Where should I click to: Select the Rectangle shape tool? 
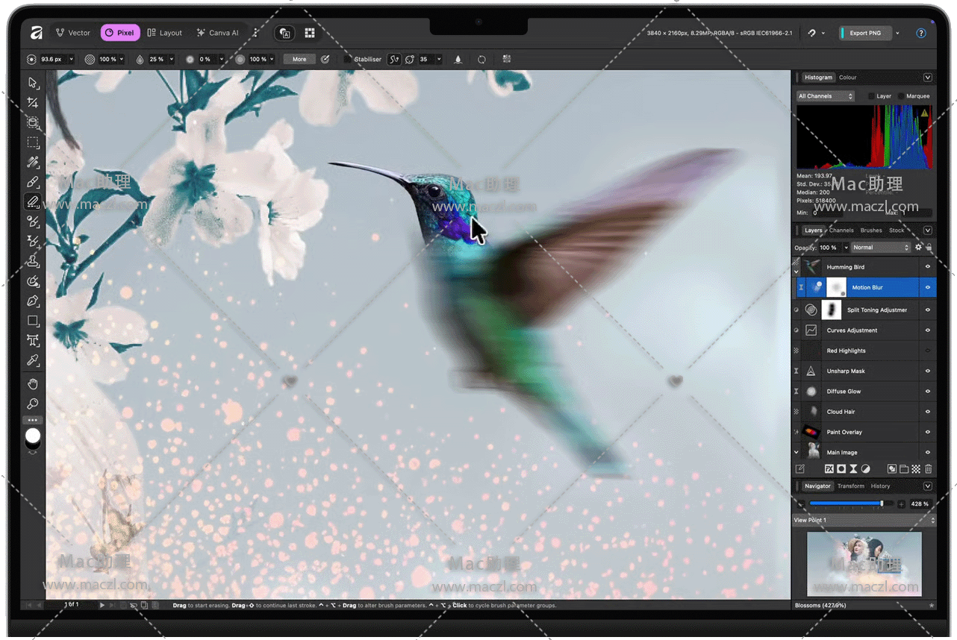pos(33,321)
